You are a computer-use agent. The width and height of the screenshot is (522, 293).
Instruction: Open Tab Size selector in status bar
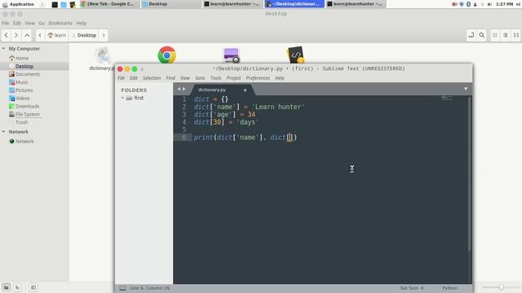(411, 288)
